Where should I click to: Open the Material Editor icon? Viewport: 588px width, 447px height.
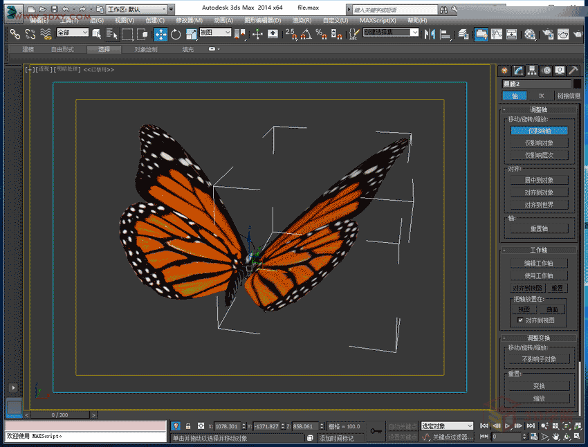(x=529, y=34)
